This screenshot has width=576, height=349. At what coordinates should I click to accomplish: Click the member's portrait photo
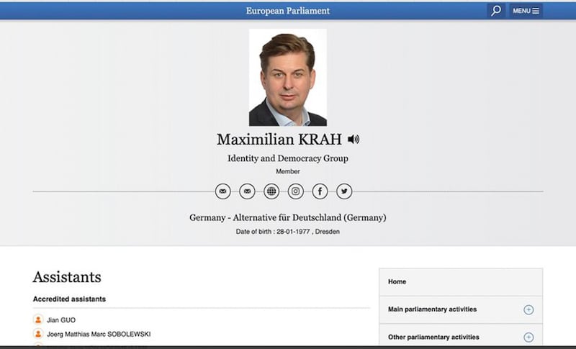(x=287, y=77)
